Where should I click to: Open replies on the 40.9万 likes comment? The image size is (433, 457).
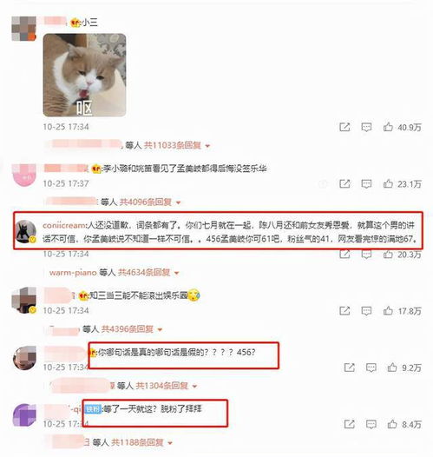click(x=366, y=127)
